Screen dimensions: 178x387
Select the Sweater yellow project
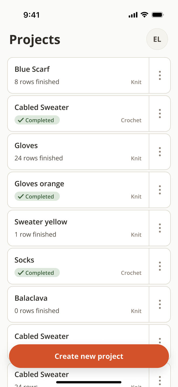78,228
